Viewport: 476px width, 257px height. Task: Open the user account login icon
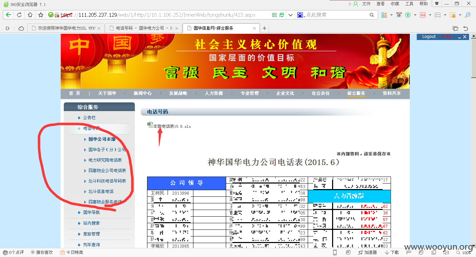point(355,4)
